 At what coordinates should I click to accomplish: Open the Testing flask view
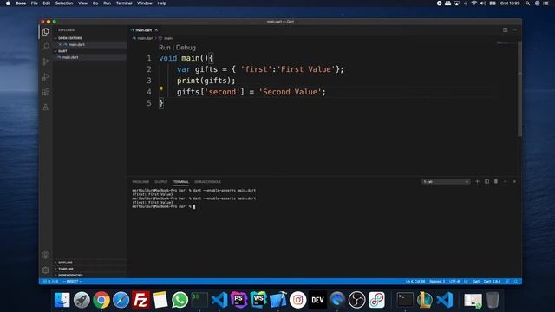click(x=46, y=107)
